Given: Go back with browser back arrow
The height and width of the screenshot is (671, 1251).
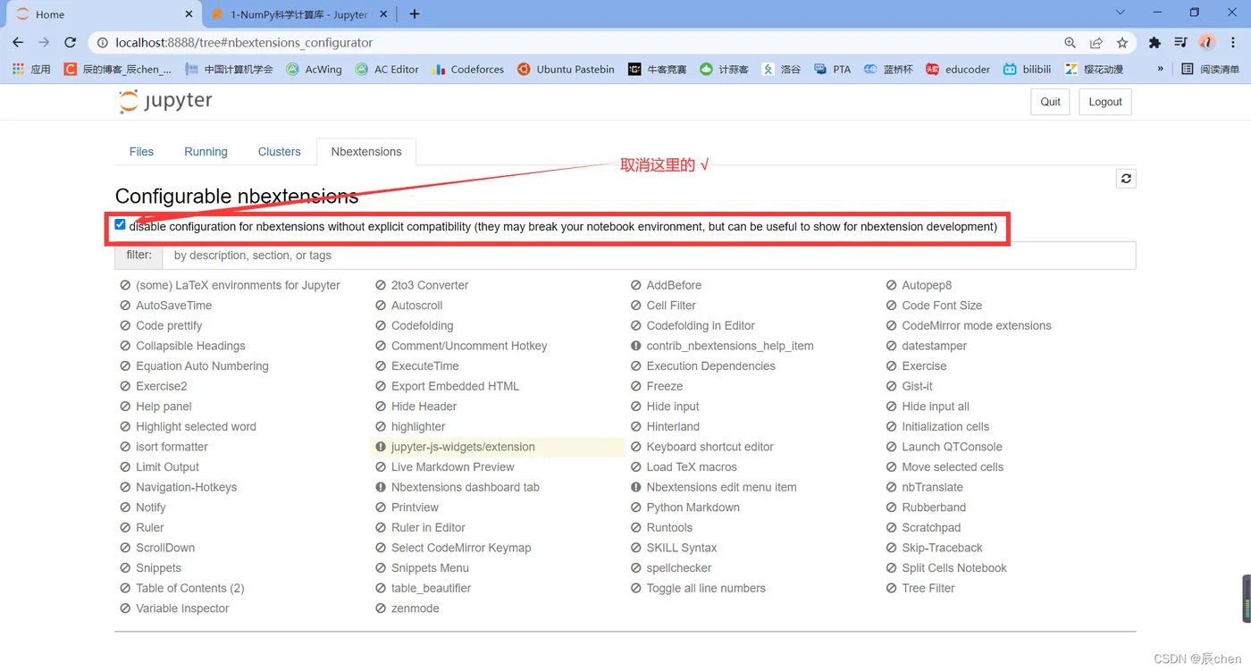Looking at the screenshot, I should click(18, 42).
